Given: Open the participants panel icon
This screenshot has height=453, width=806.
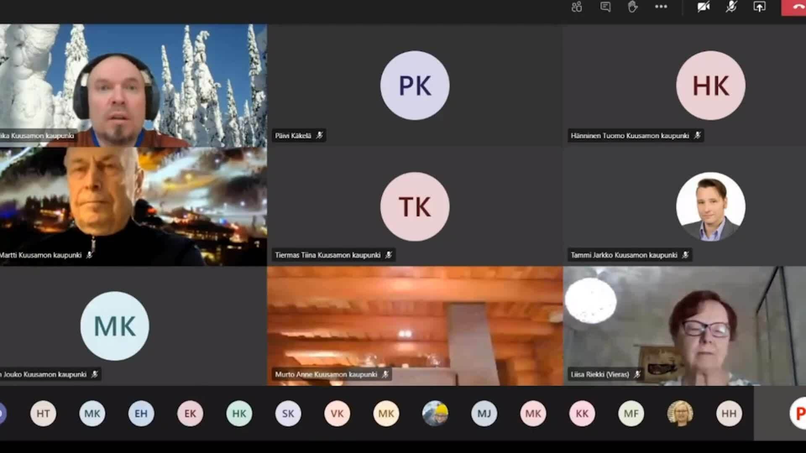Looking at the screenshot, I should point(577,7).
